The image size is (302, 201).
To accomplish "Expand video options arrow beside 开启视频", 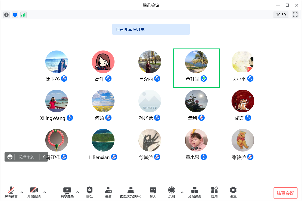I will 45,192.
